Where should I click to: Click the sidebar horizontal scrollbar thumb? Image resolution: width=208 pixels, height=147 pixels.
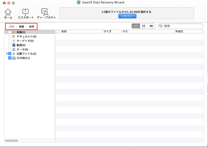(12, 141)
